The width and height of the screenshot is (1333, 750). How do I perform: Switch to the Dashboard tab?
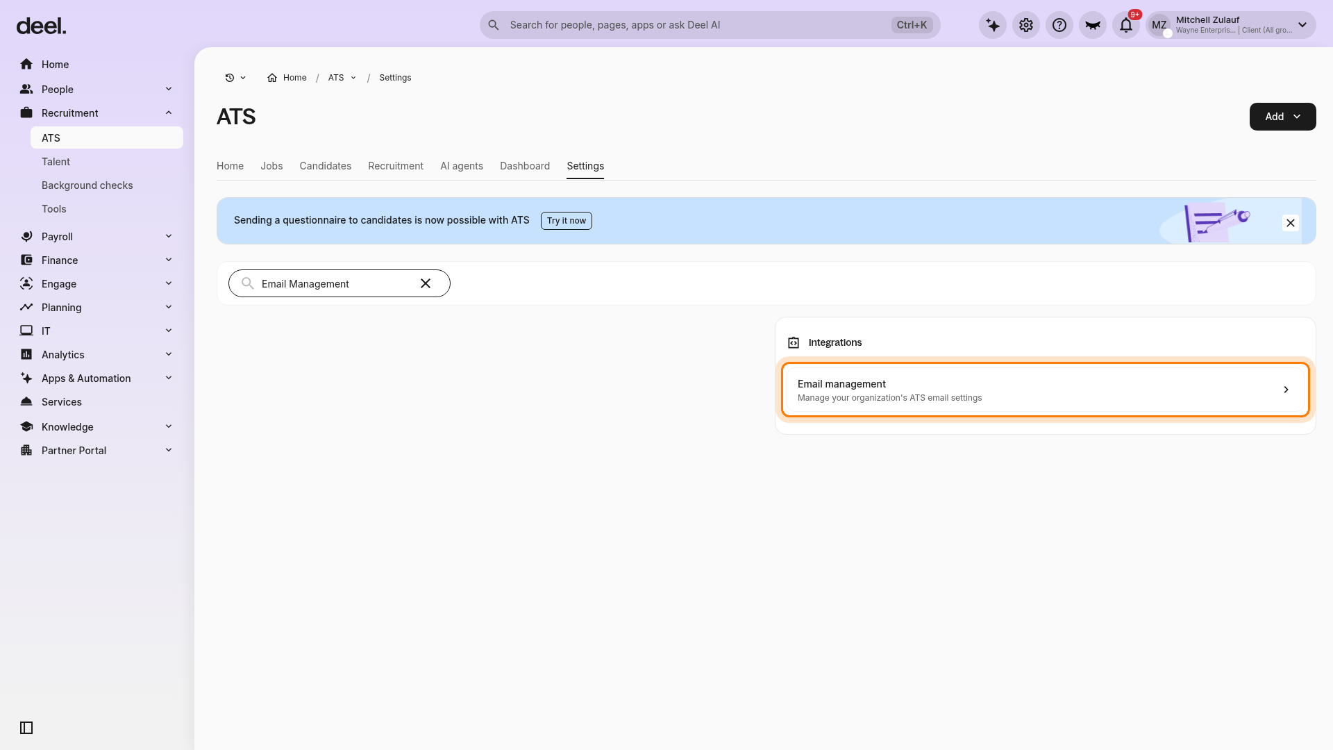pyautogui.click(x=525, y=166)
